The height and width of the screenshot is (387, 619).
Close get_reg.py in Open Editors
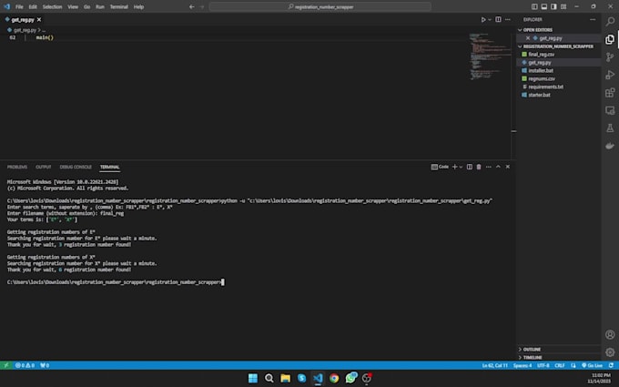(x=528, y=38)
